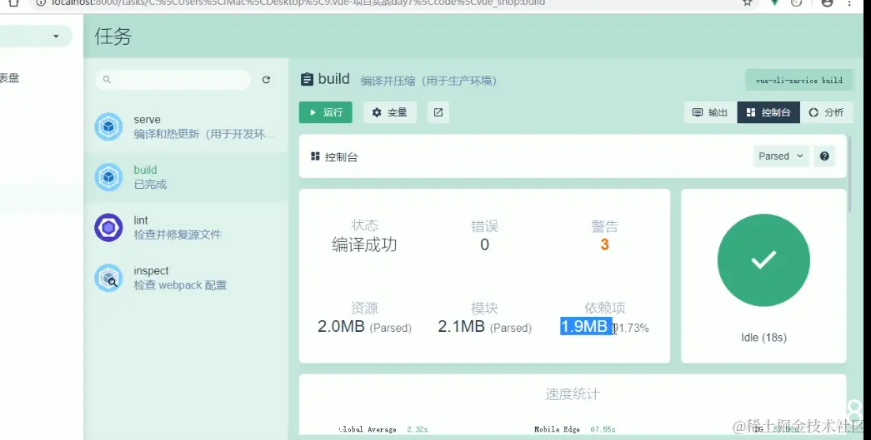Open the browser three-dot menu

850,2
